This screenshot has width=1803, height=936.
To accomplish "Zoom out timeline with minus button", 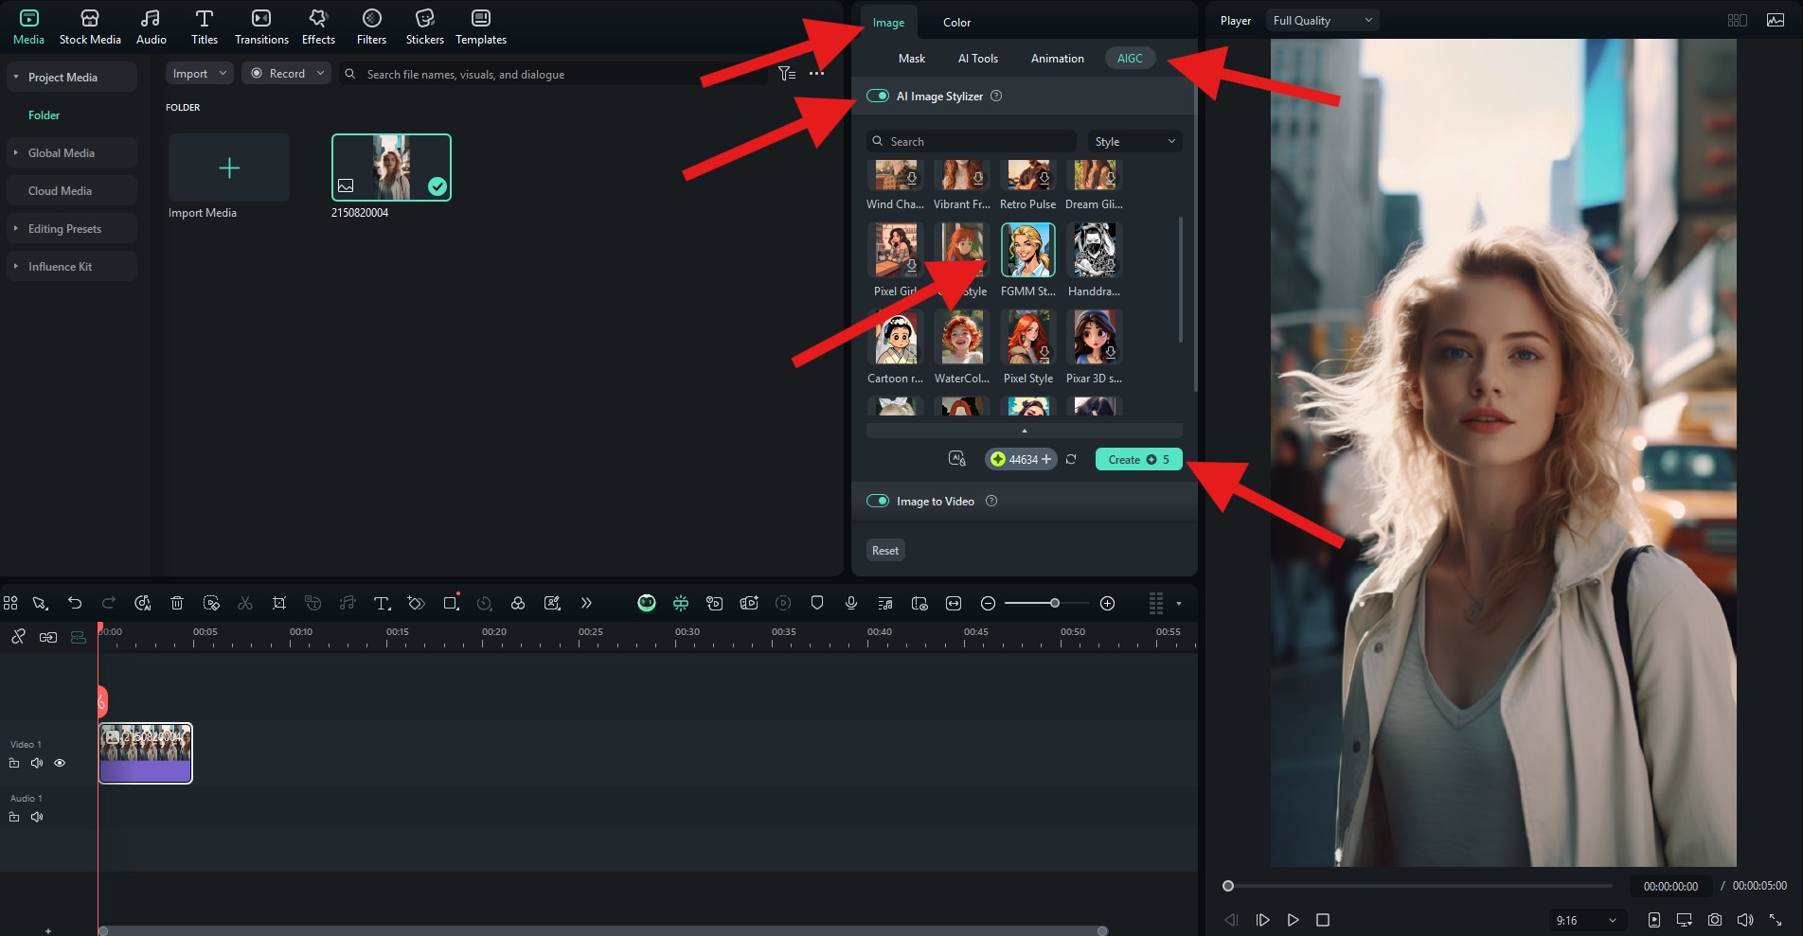I will point(988,603).
